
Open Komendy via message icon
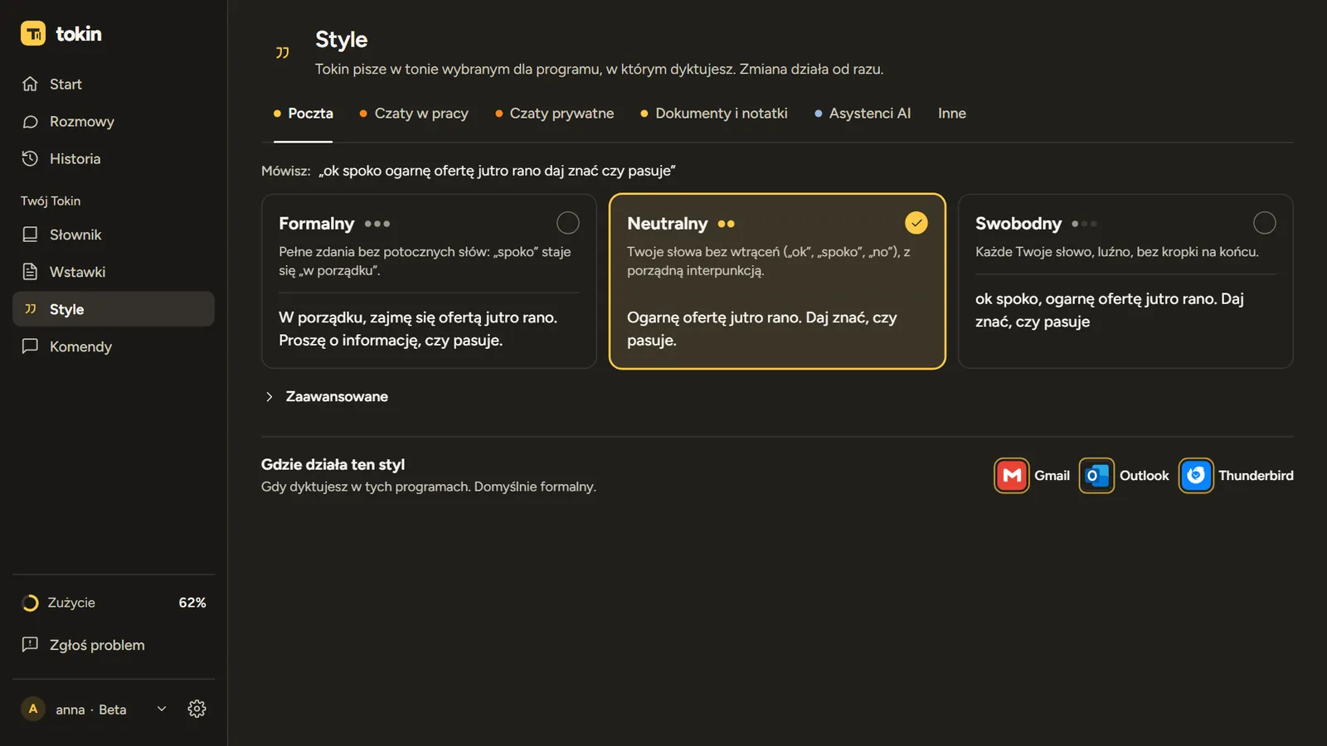click(30, 346)
